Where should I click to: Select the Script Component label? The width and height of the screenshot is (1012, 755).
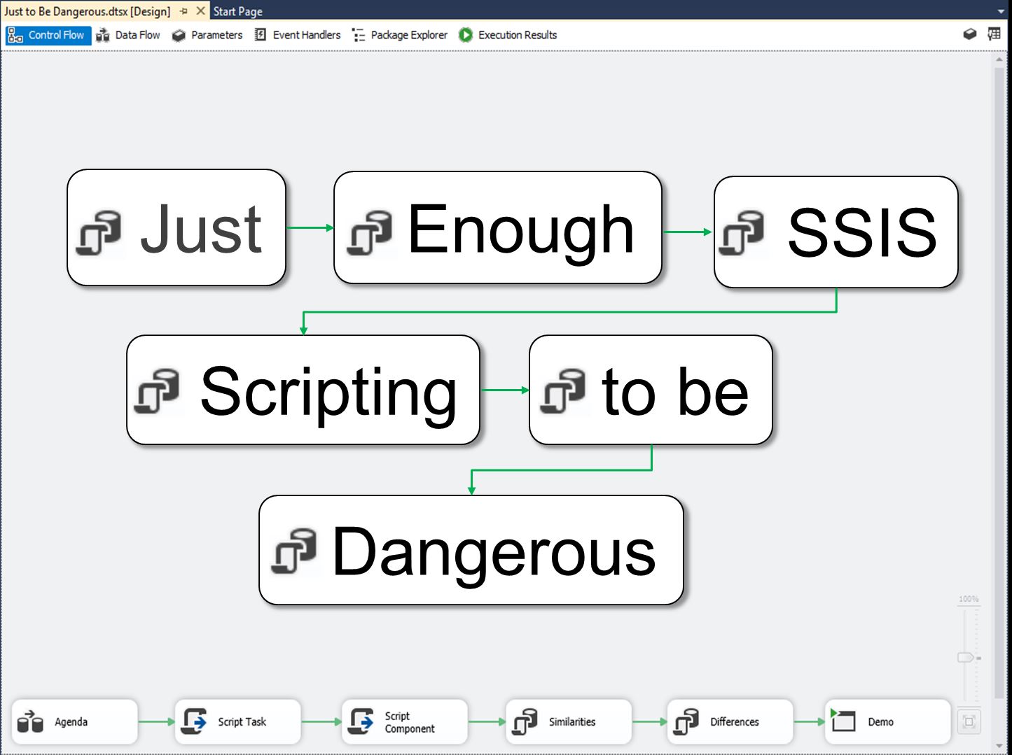click(410, 722)
